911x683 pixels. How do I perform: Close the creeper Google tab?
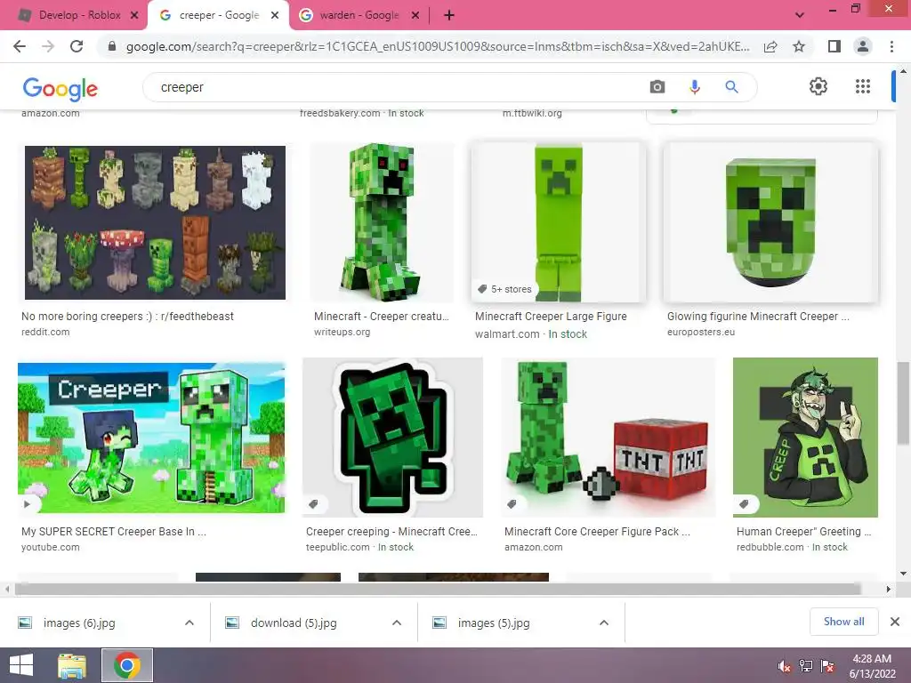click(275, 16)
